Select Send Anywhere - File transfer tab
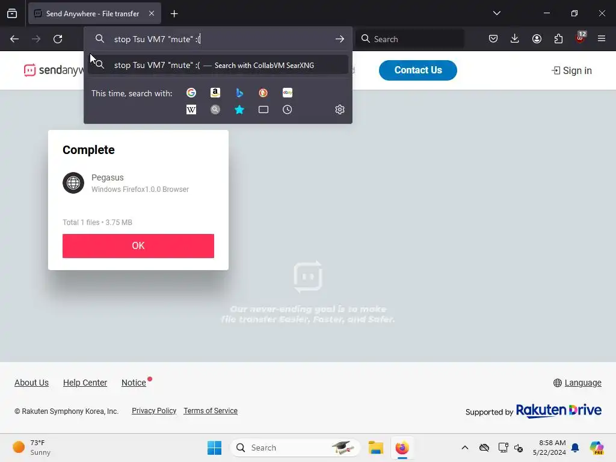The image size is (616, 462). [x=94, y=13]
